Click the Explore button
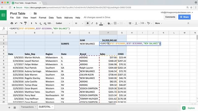Image resolution: width=198 pixels, height=111 pixels. point(189,108)
